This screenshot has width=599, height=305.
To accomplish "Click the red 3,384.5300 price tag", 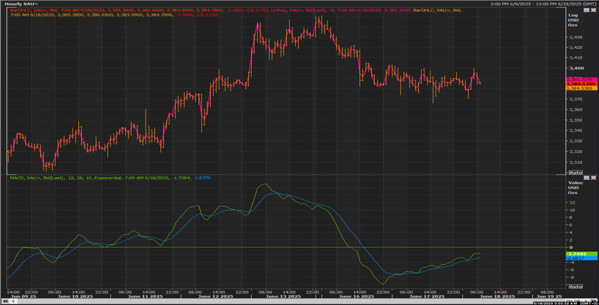I will pos(581,84).
